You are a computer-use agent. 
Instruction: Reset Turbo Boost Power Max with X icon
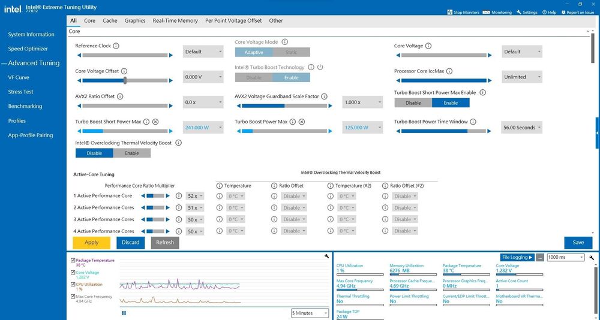[302, 122]
